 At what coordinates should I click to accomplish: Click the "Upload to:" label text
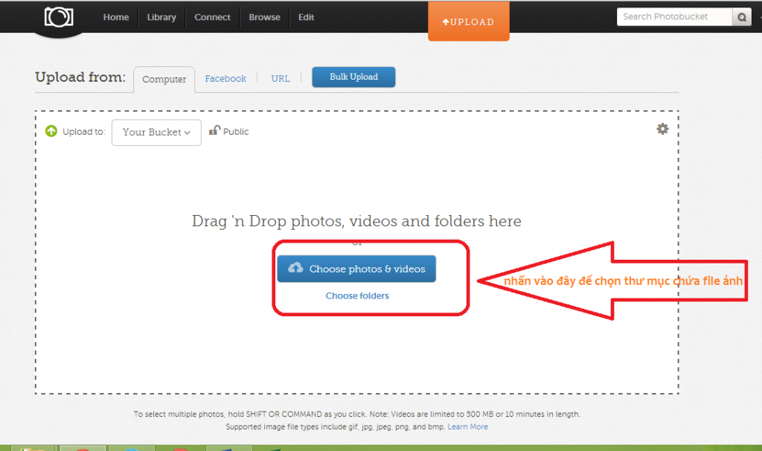tap(84, 132)
